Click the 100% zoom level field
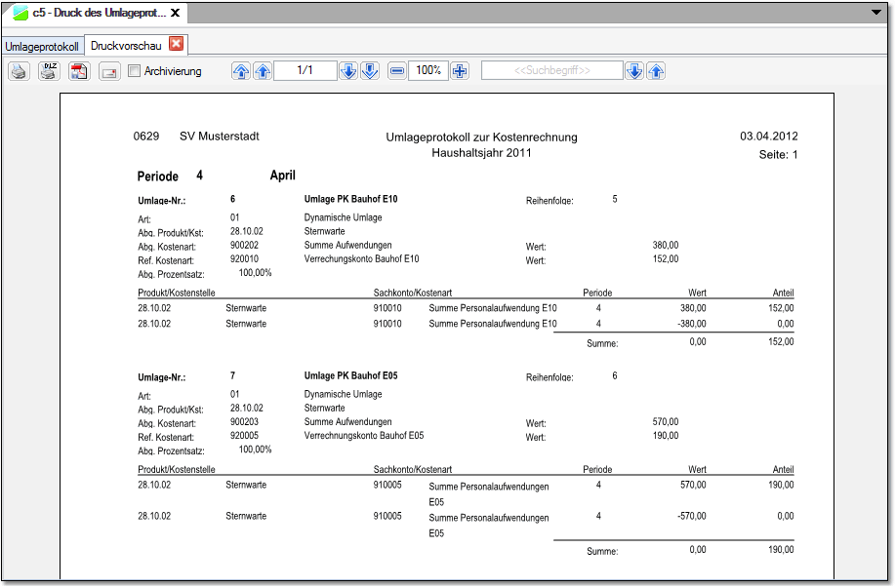The height and width of the screenshot is (587, 895). pos(428,71)
